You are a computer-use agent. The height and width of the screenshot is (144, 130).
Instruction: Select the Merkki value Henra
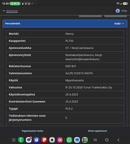point(69,34)
